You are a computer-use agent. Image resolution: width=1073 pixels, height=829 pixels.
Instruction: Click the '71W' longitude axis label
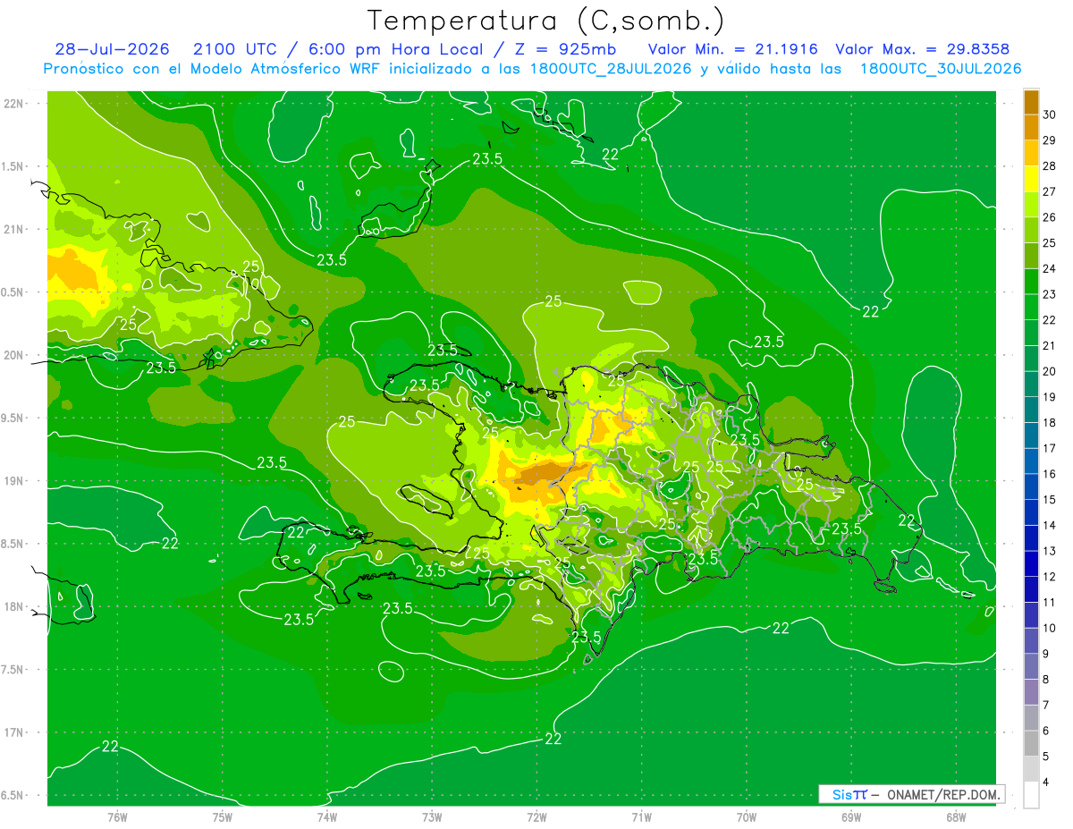click(641, 817)
